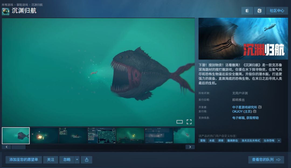Click the 关注 follow button
Viewport: 291px width, 168px height.
coord(51,160)
